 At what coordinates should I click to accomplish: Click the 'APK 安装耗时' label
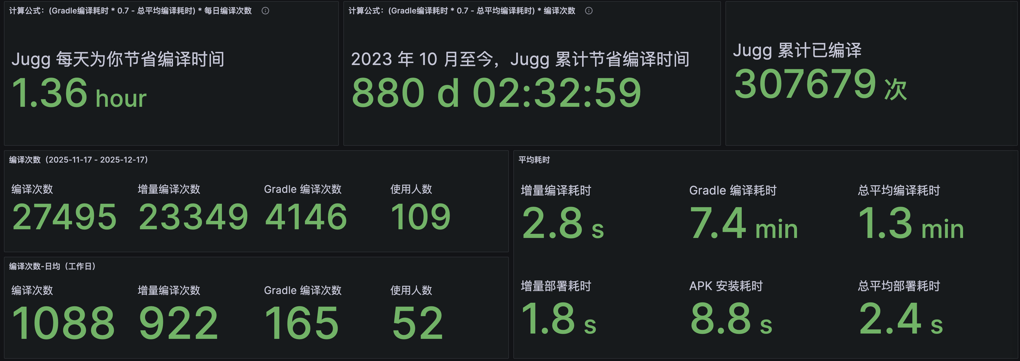coord(726,286)
